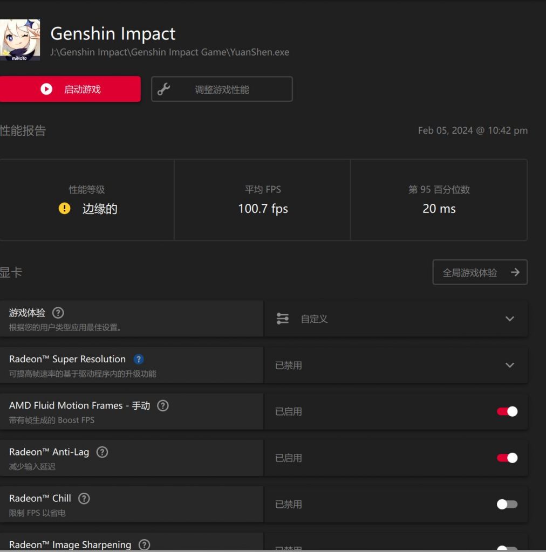Click help icon for AMD Fluid Motion Frames
The image size is (546, 552).
pos(163,406)
